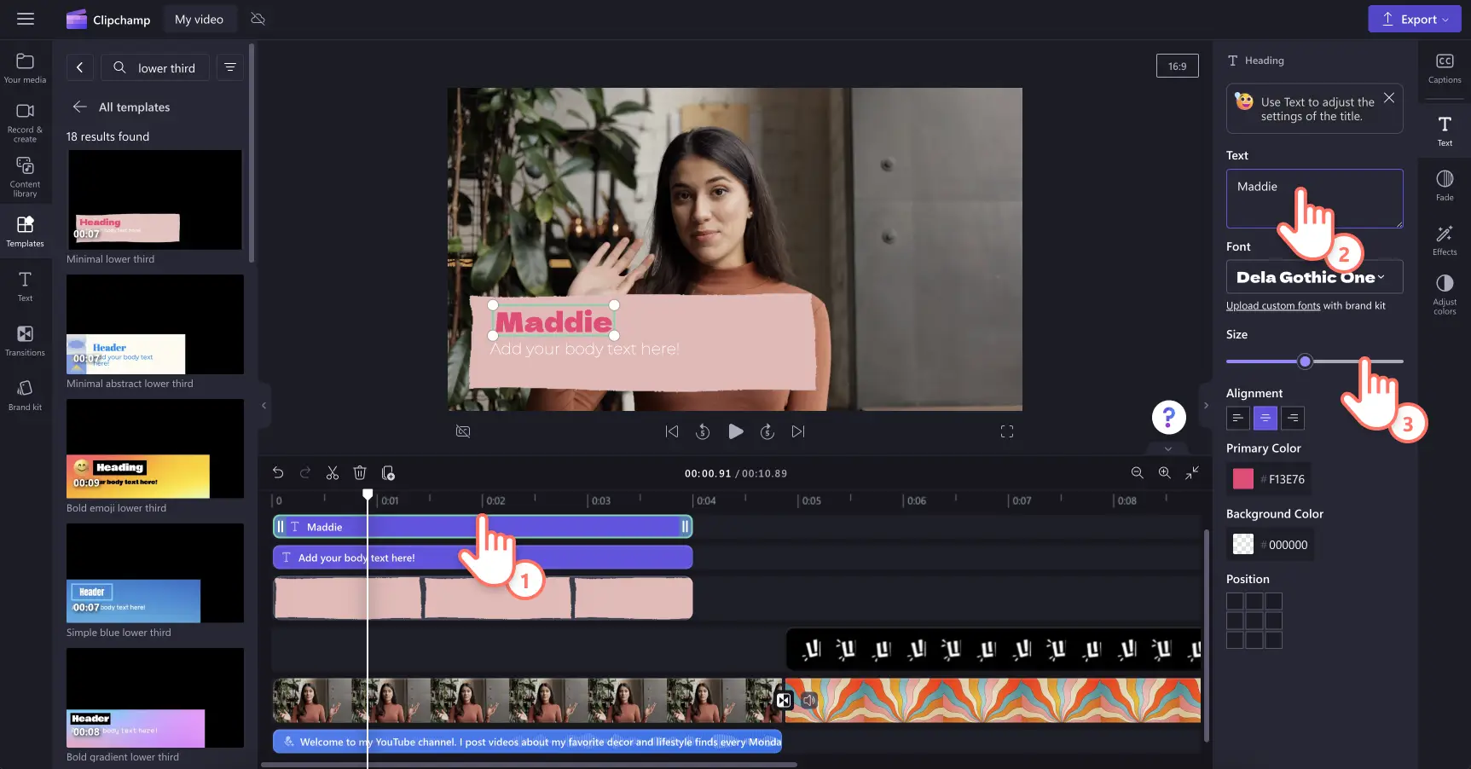
Task: Skip to beginning of video
Action: click(672, 431)
